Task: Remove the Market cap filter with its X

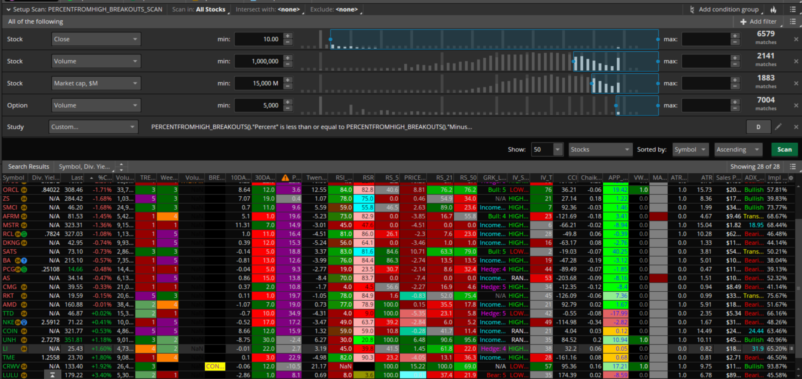Action: tap(796, 83)
